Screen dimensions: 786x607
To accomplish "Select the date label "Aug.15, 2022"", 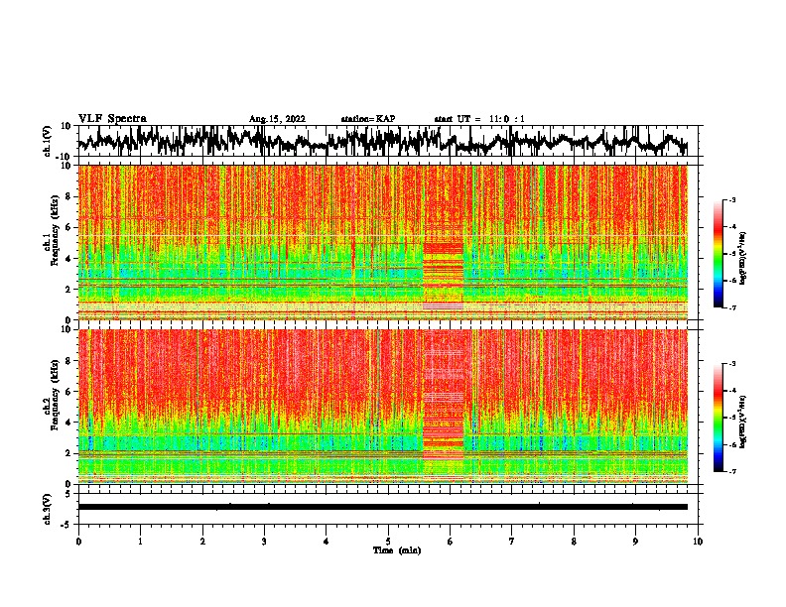I will coord(277,119).
